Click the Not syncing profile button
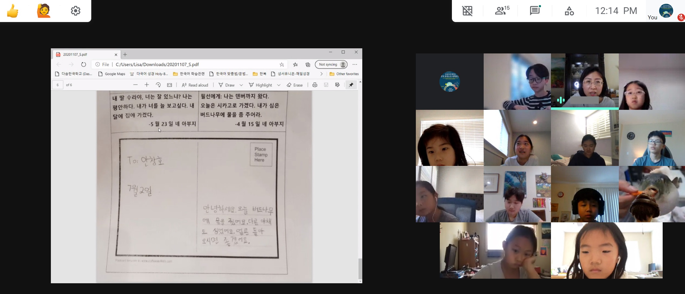 331,64
